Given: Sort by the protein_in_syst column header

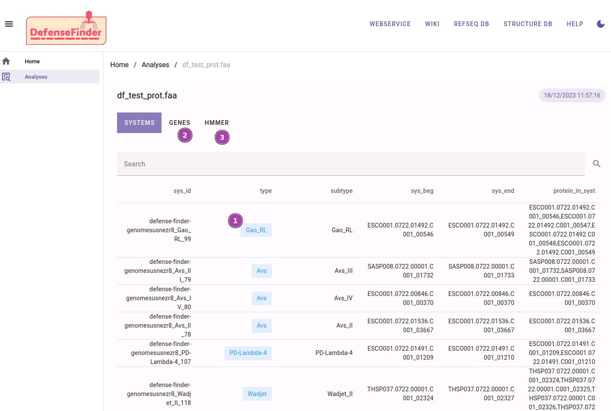Looking at the screenshot, I should coord(574,191).
